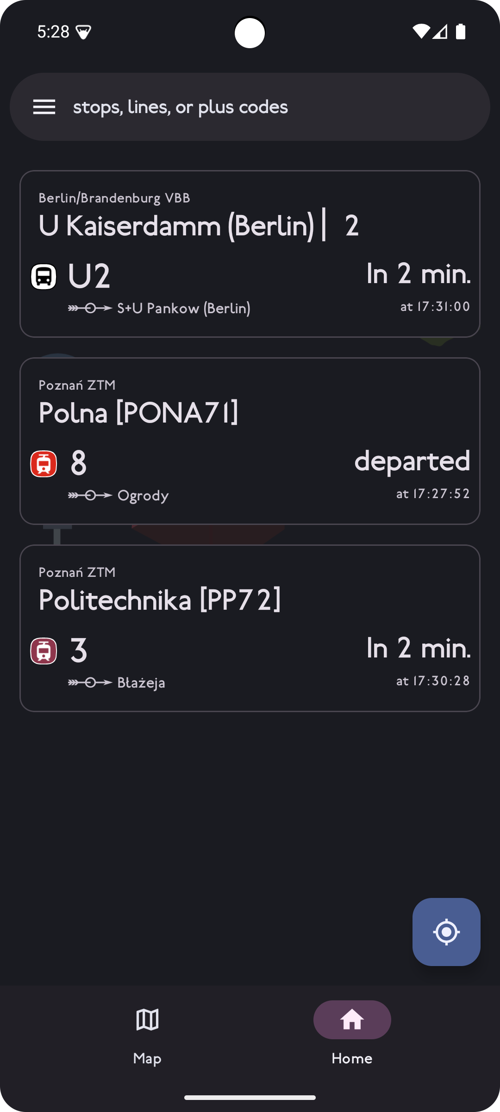Image resolution: width=500 pixels, height=1112 pixels.
Task: Open the Politechnika [PP72] stop title
Action: [x=160, y=600]
